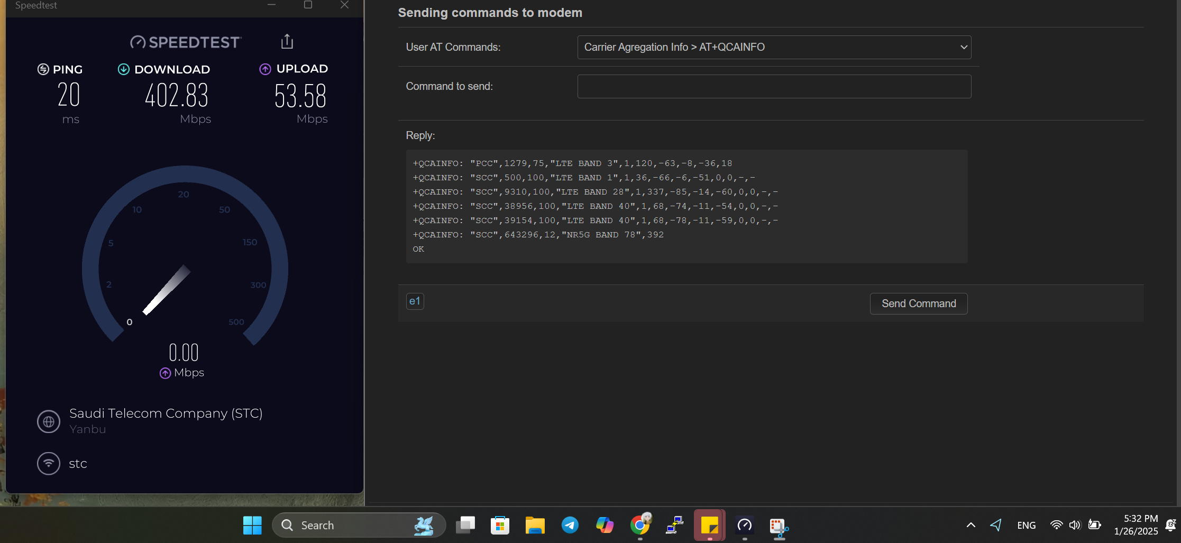Click the ping icon beside PING
Screen dimensions: 1181x543
43,69
